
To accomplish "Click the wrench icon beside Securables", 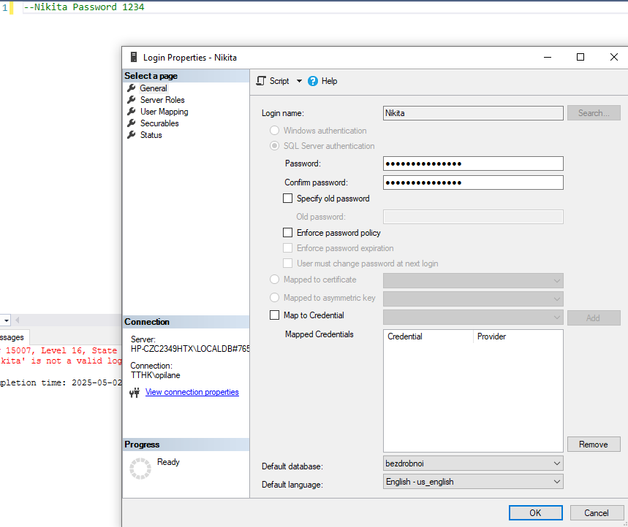I will [132, 123].
